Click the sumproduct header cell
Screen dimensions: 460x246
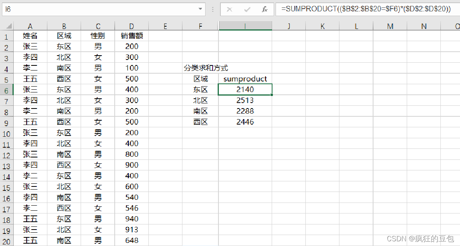(245, 79)
